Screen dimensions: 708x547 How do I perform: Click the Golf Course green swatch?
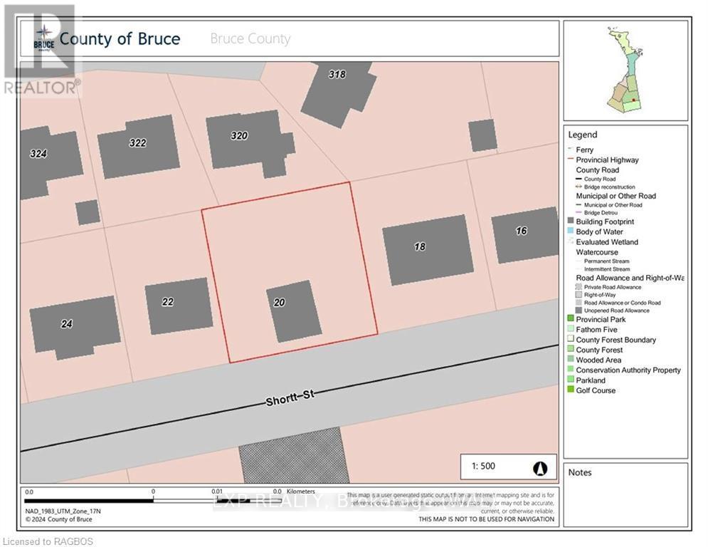click(x=571, y=390)
